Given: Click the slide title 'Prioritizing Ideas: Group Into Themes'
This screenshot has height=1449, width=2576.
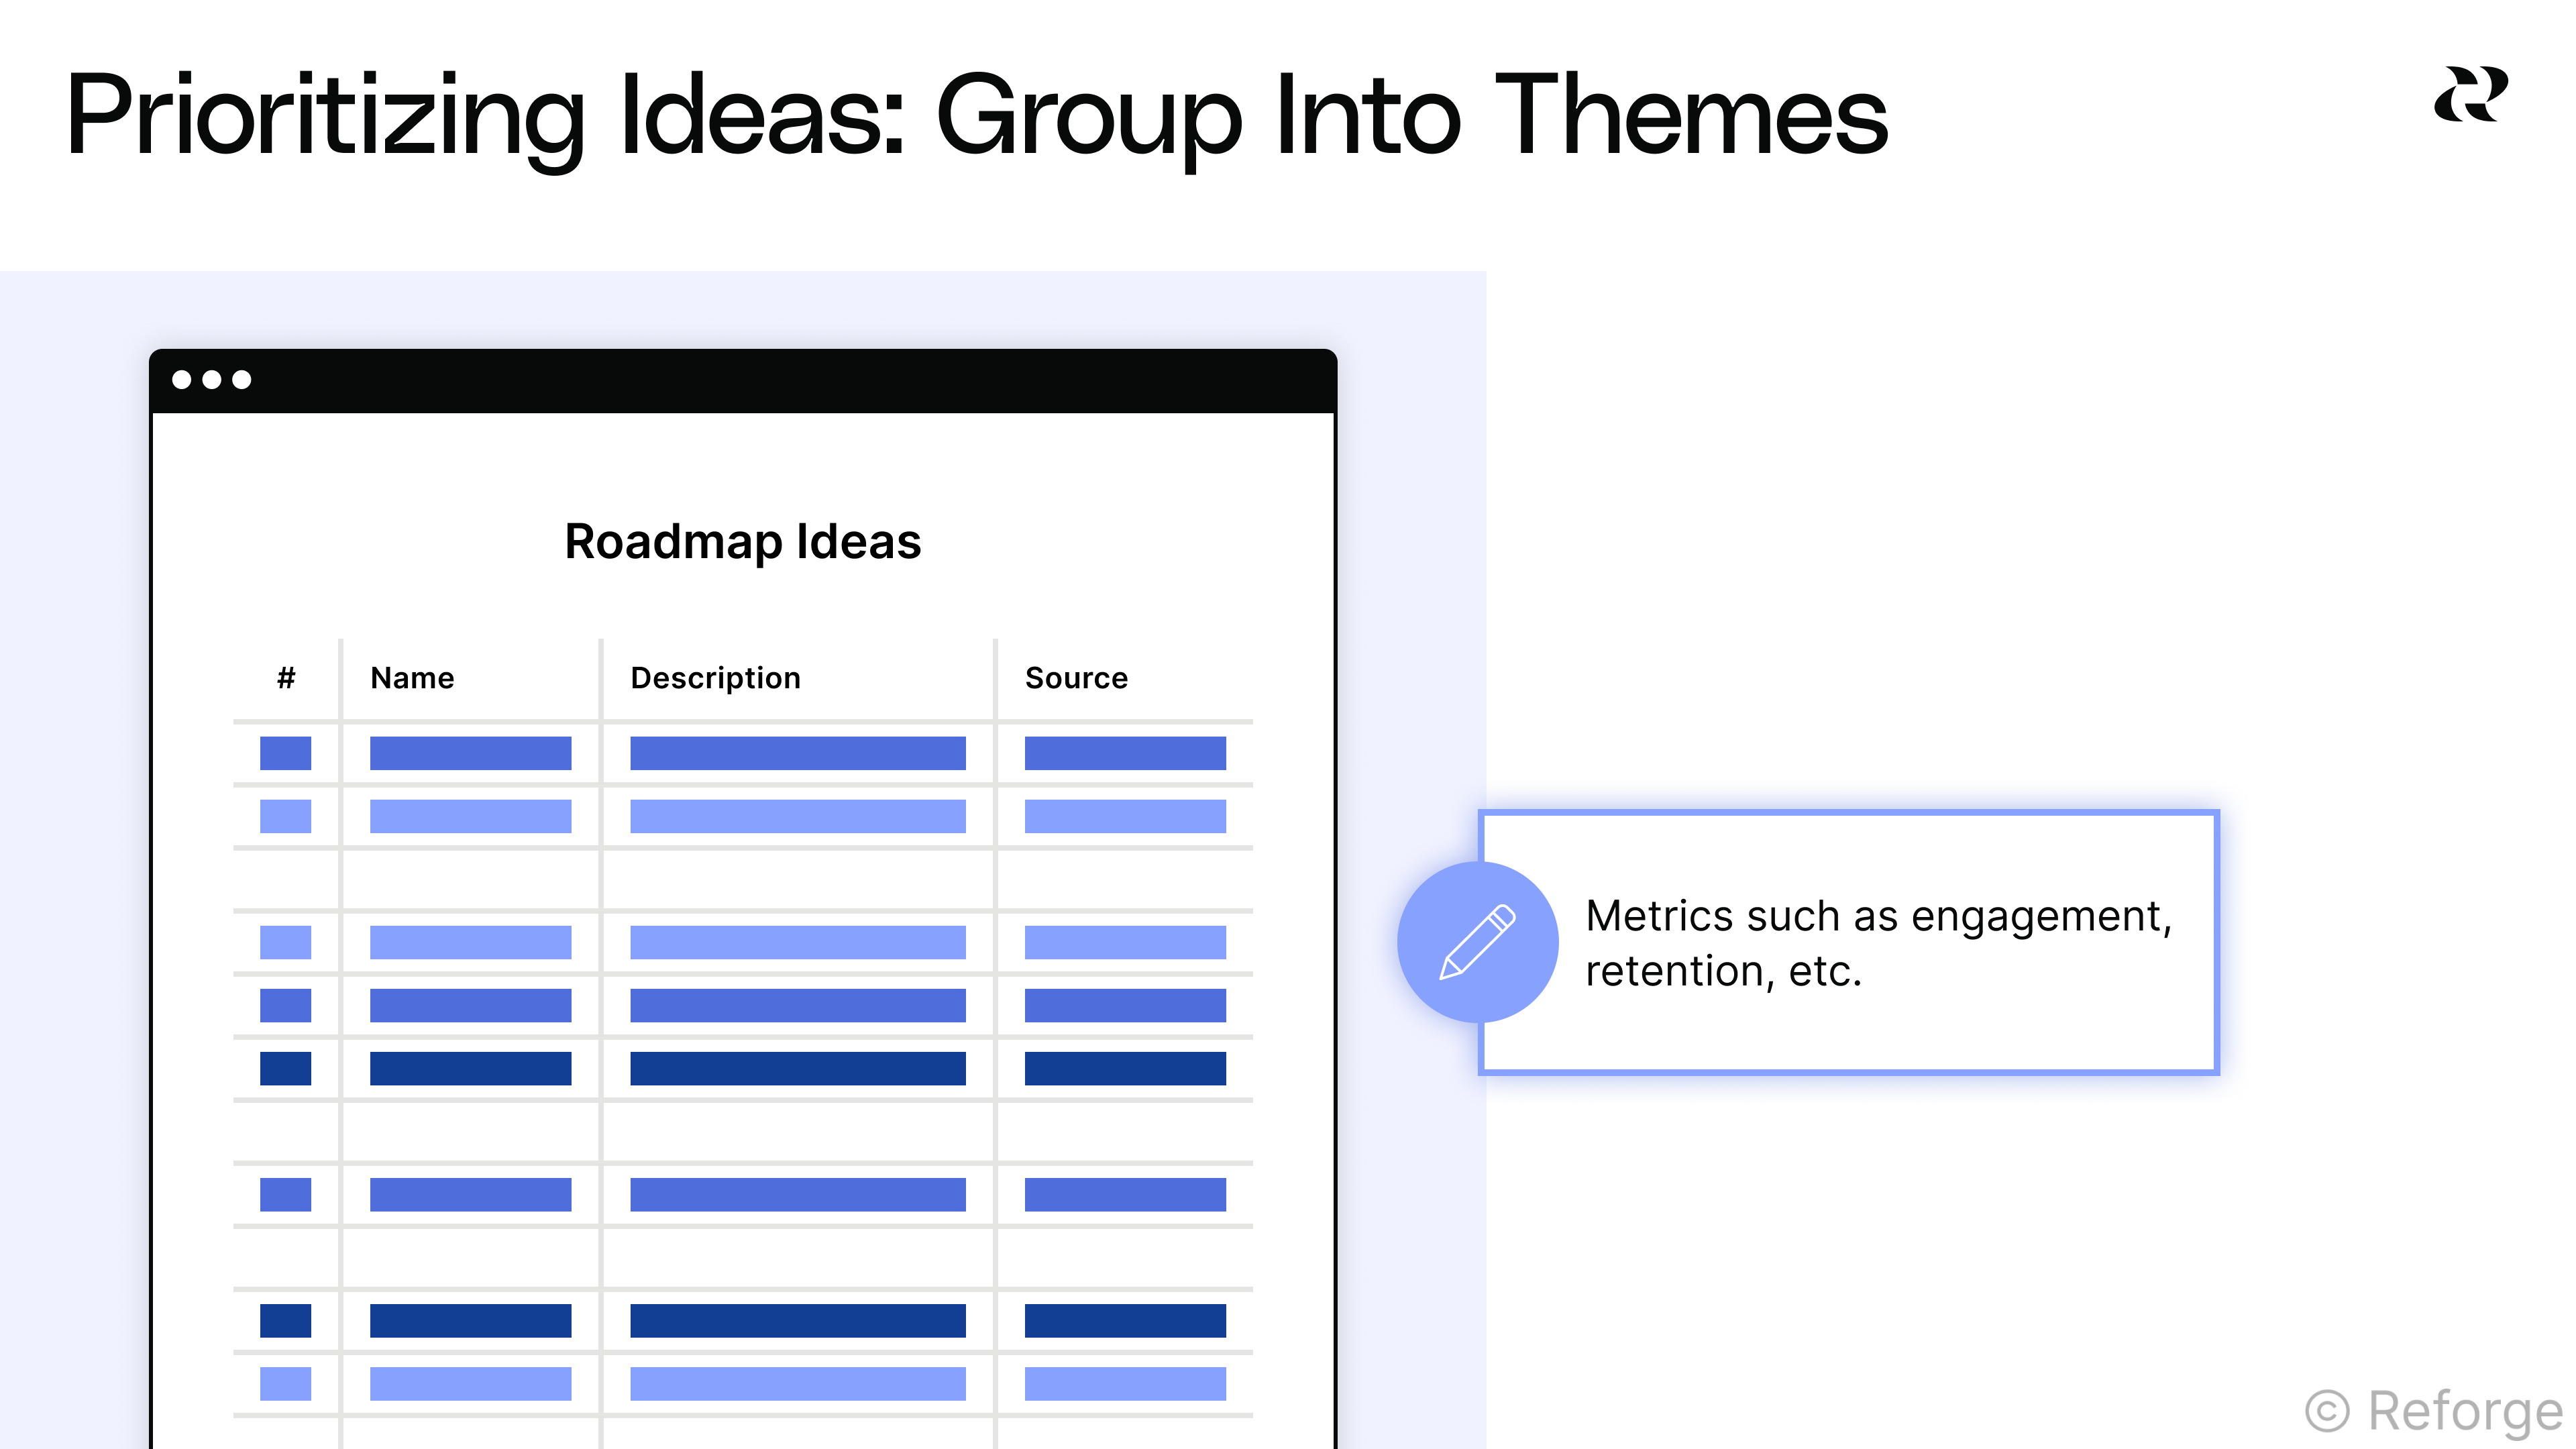Looking at the screenshot, I should point(976,115).
